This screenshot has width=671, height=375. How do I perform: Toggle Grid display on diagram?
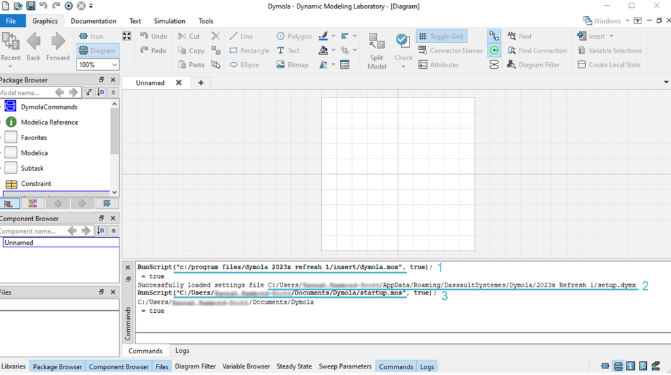point(441,37)
